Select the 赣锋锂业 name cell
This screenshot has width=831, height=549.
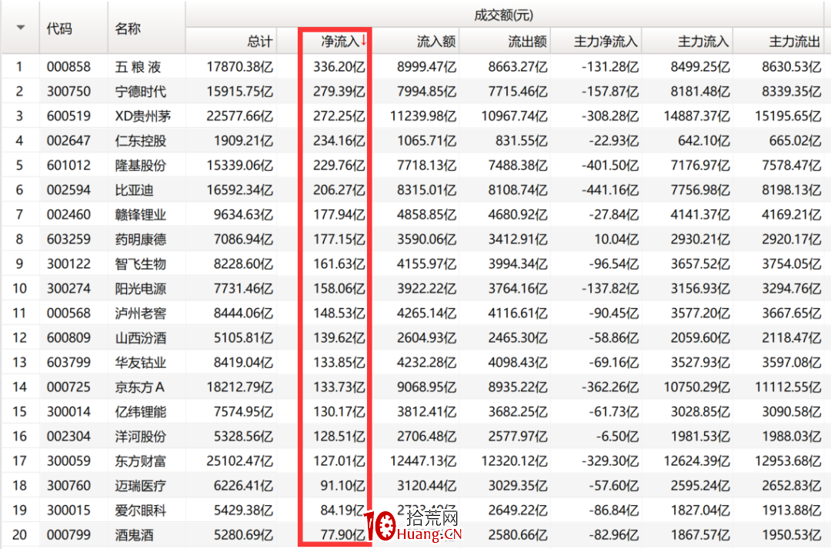(x=141, y=215)
